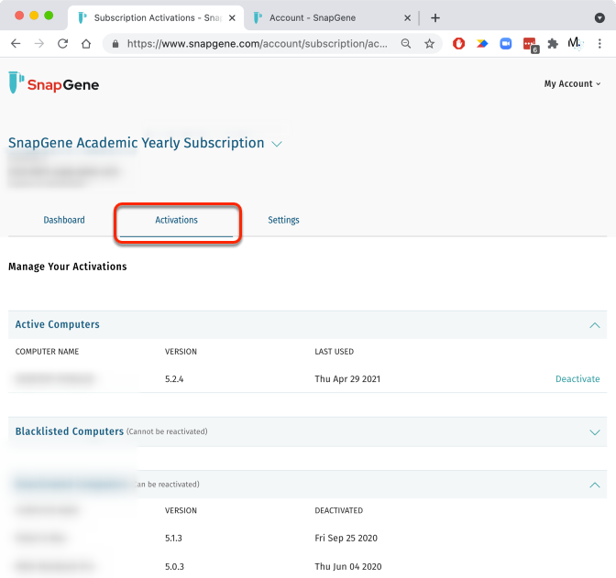
Task: Open the Settings tab
Action: click(283, 220)
